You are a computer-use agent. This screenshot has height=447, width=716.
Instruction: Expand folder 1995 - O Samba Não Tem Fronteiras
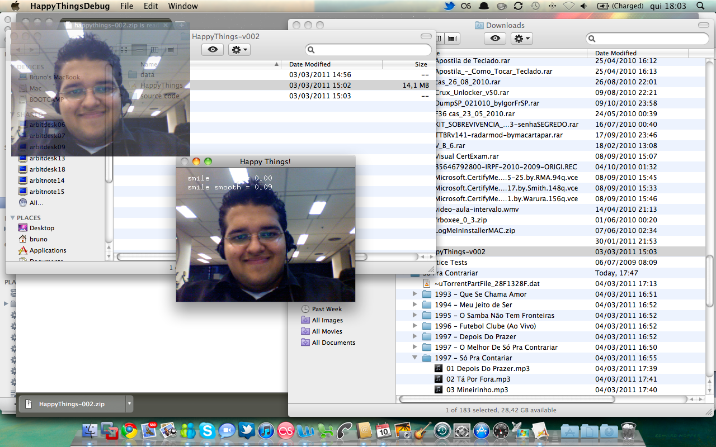click(x=414, y=315)
